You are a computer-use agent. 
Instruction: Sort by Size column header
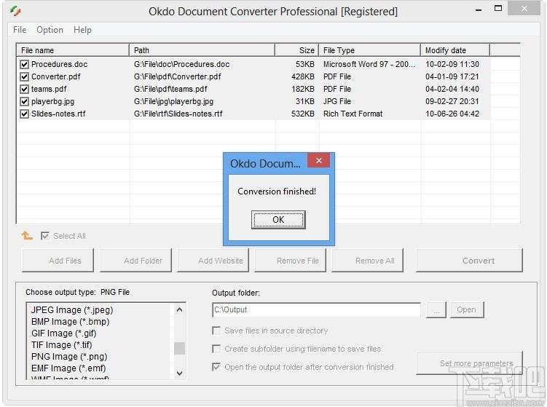pos(297,50)
